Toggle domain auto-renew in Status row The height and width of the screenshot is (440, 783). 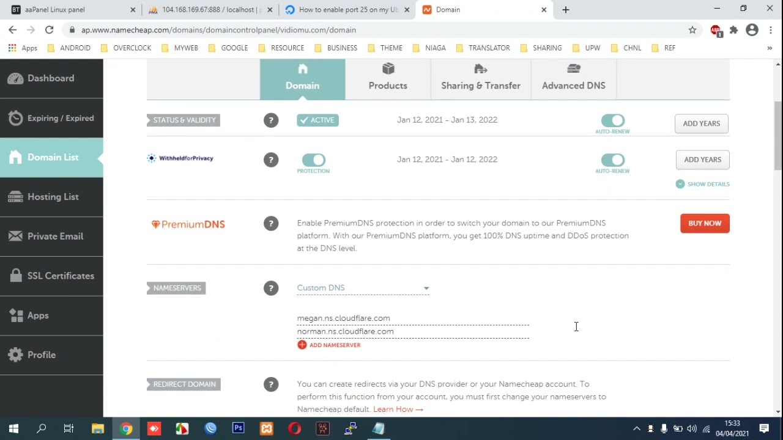pos(612,120)
